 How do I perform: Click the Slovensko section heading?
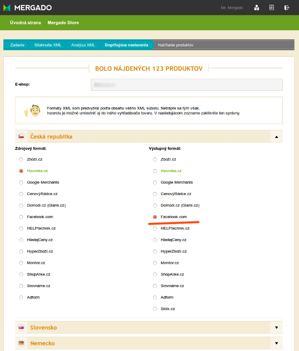(44, 328)
